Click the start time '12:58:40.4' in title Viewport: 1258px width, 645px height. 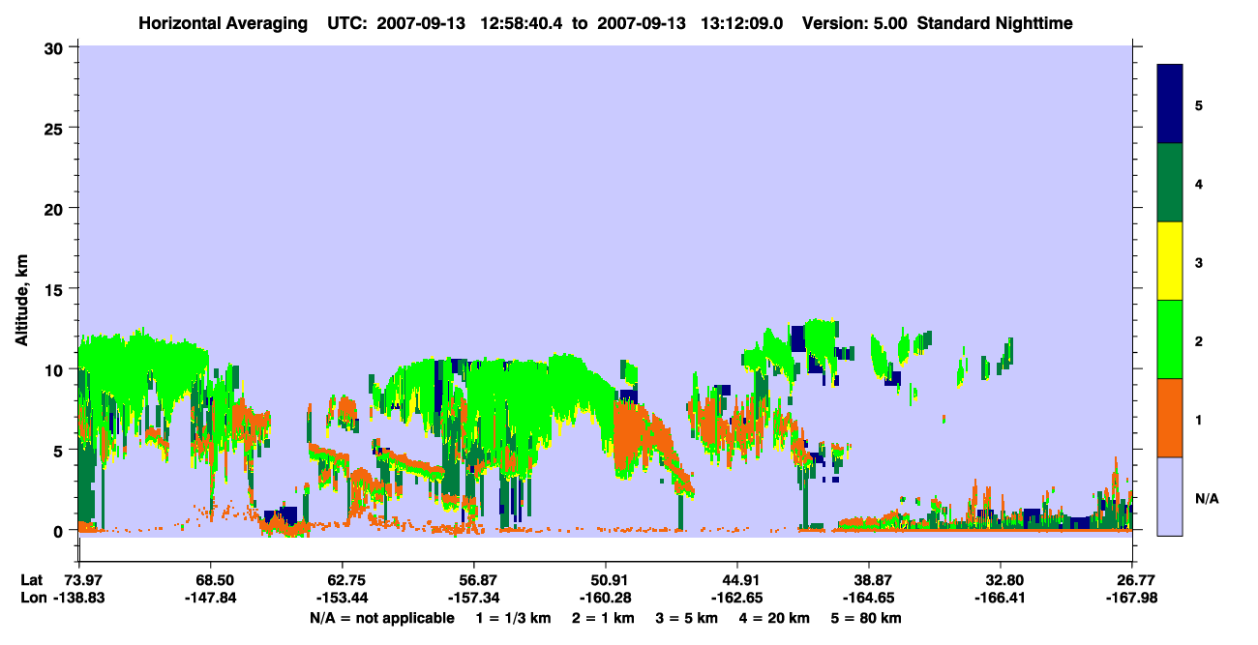[520, 22]
